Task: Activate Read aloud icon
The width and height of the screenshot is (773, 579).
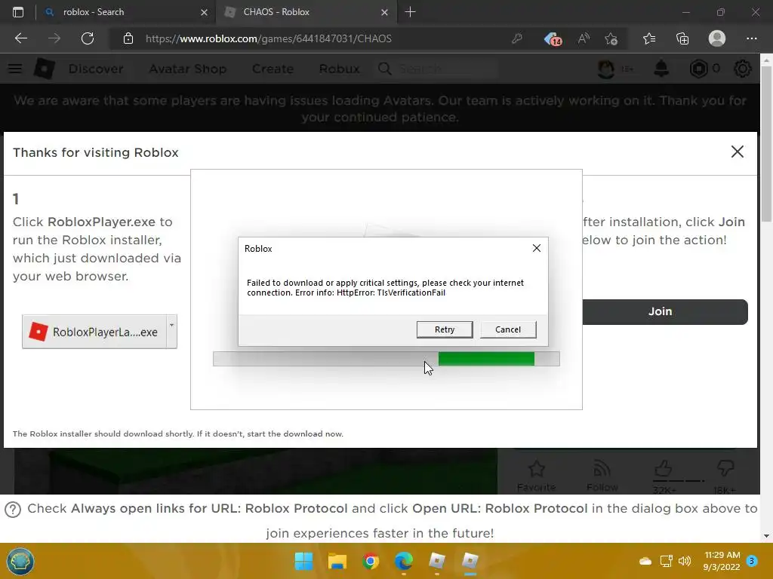Action: click(584, 38)
